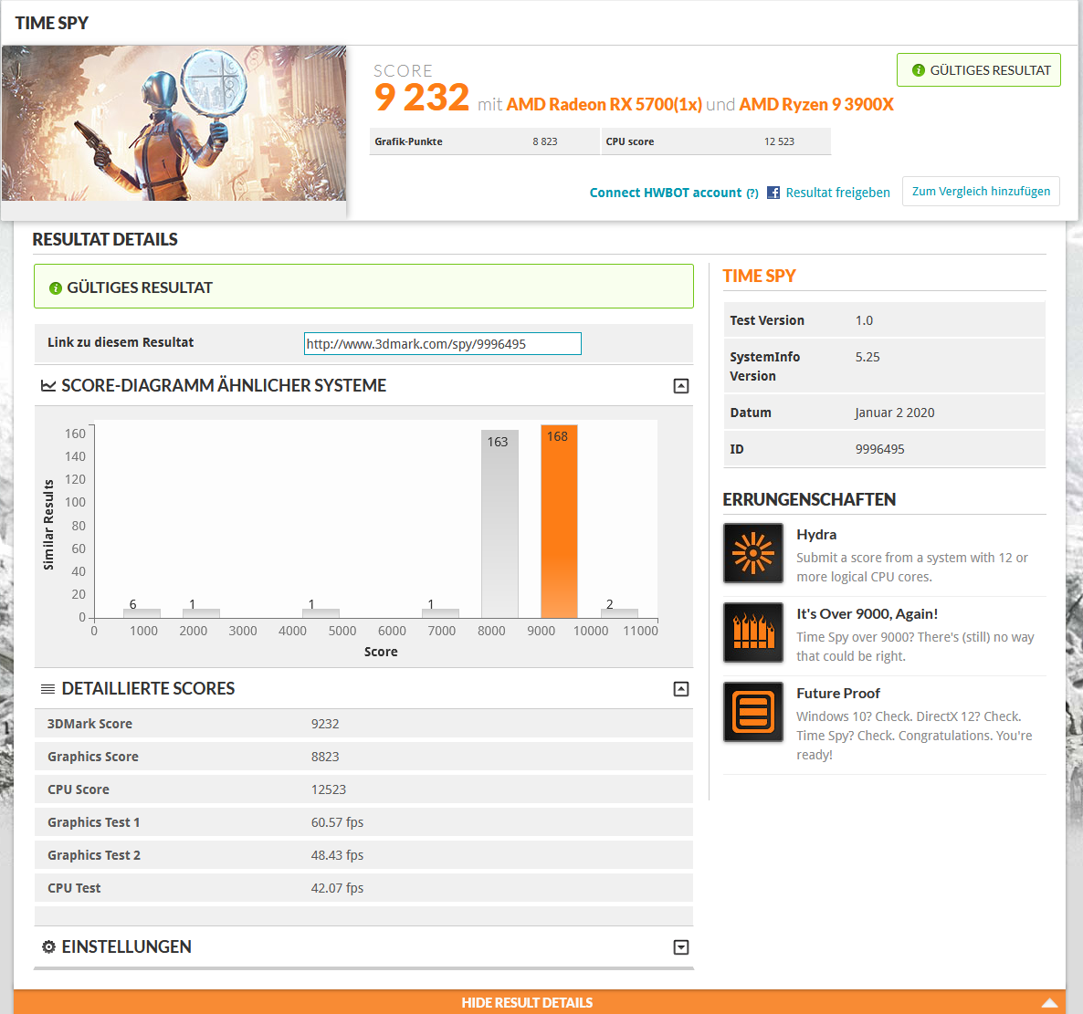This screenshot has width=1083, height=1014.
Task: Click the Hydra achievement title
Action: (816, 535)
